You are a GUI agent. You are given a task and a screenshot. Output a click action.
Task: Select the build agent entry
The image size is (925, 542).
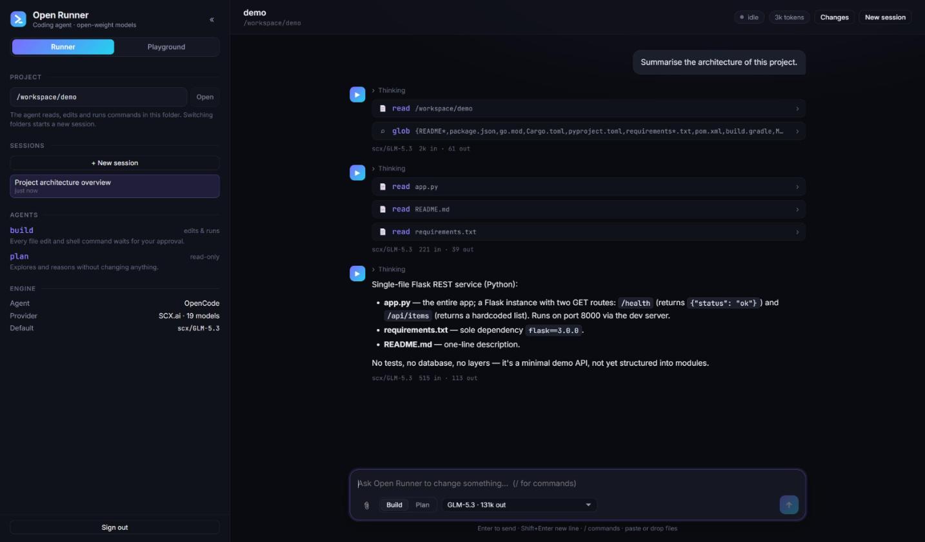(x=115, y=236)
